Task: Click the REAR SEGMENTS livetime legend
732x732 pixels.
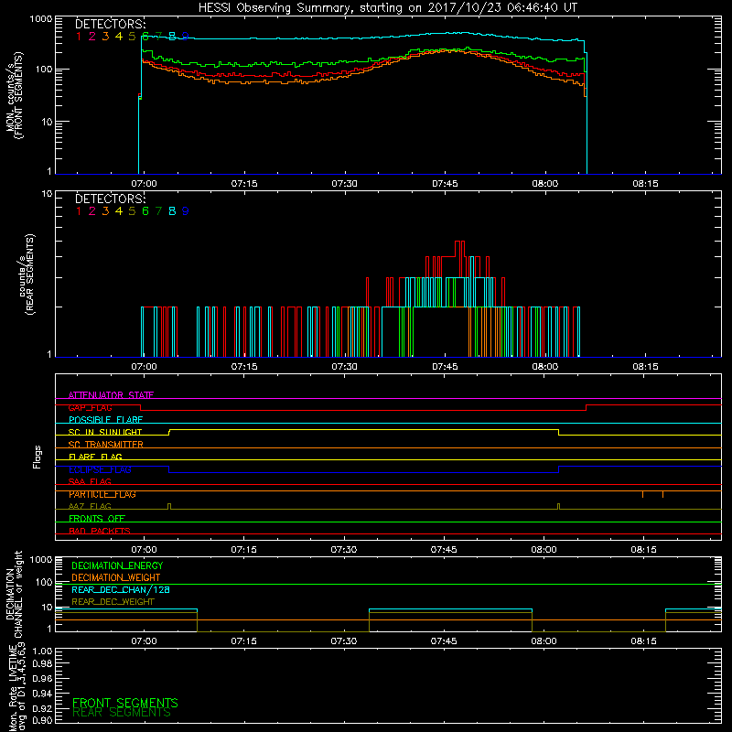Action: click(122, 713)
